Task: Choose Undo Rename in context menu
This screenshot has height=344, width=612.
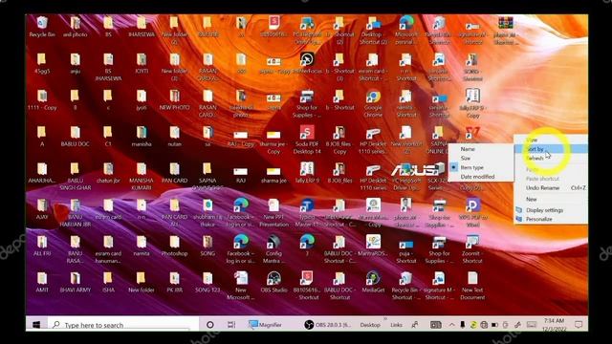Action: pos(551,187)
